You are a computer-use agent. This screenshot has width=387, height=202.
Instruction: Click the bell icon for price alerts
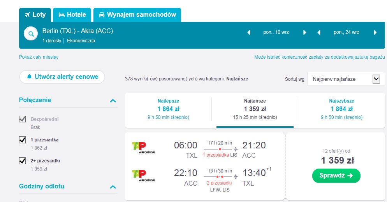pyautogui.click(x=29, y=77)
